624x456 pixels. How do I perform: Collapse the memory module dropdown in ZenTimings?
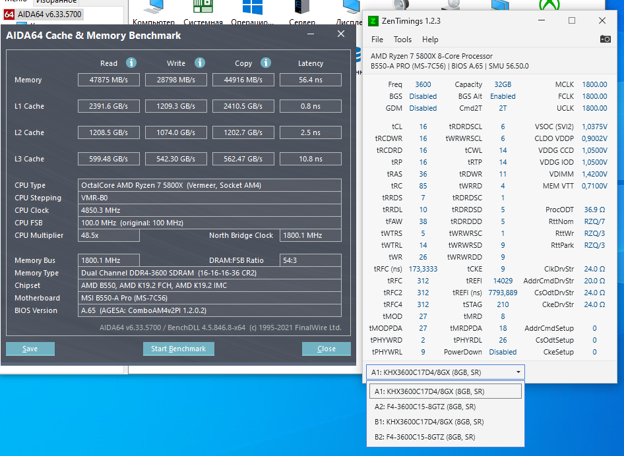518,372
